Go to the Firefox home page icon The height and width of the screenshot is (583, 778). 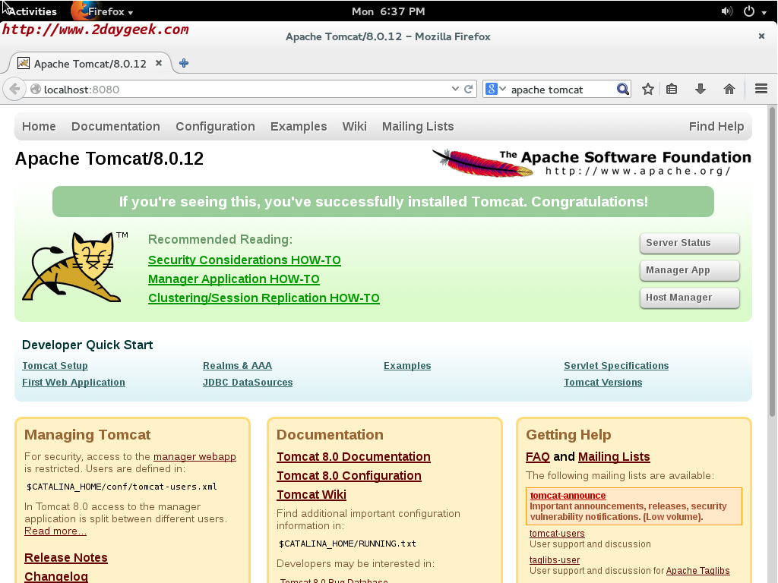(729, 89)
